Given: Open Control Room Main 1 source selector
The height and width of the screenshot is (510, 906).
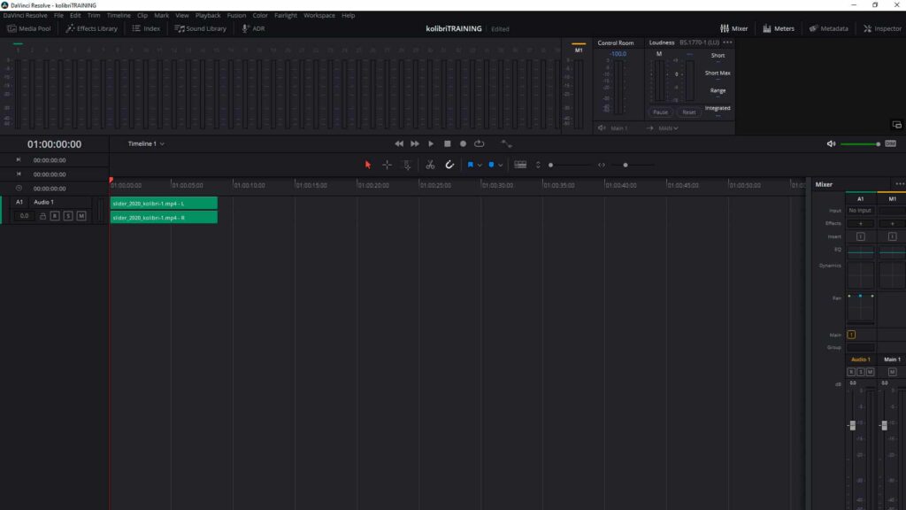Looking at the screenshot, I should [619, 127].
